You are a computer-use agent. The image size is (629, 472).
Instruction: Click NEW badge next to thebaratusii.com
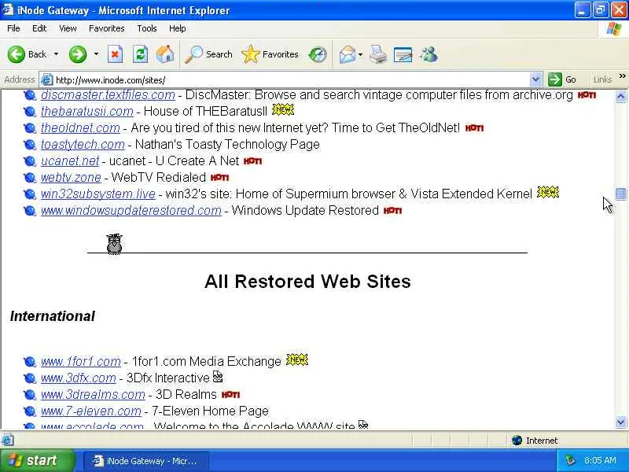point(283,109)
